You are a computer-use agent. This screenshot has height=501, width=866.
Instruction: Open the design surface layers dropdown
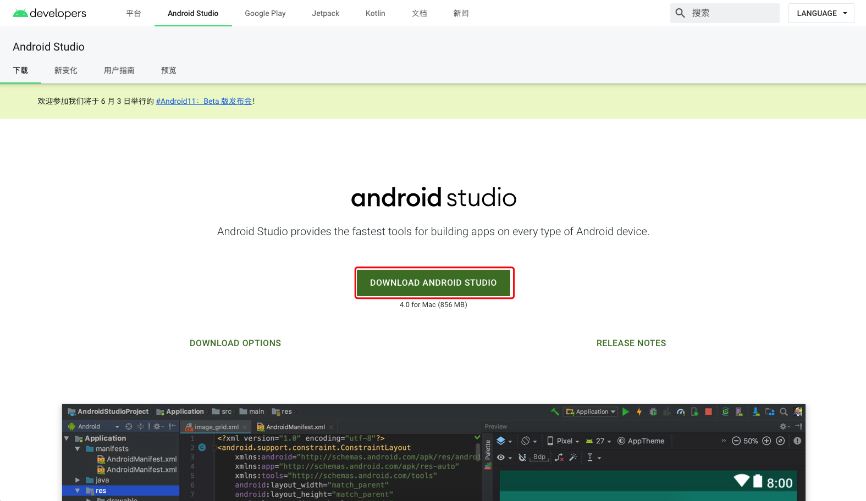click(504, 441)
